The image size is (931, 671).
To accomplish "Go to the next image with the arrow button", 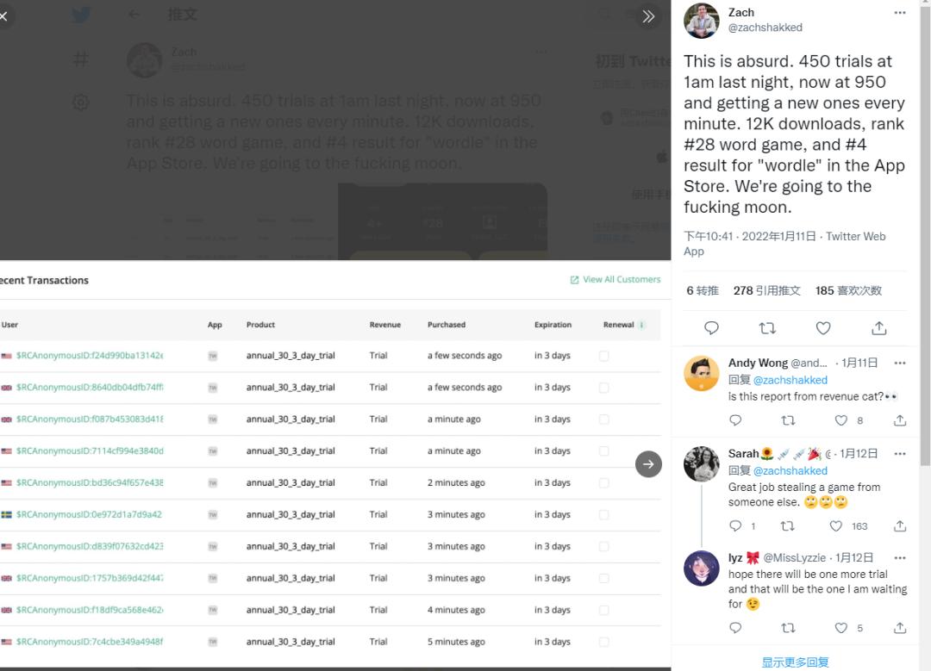I will click(648, 464).
